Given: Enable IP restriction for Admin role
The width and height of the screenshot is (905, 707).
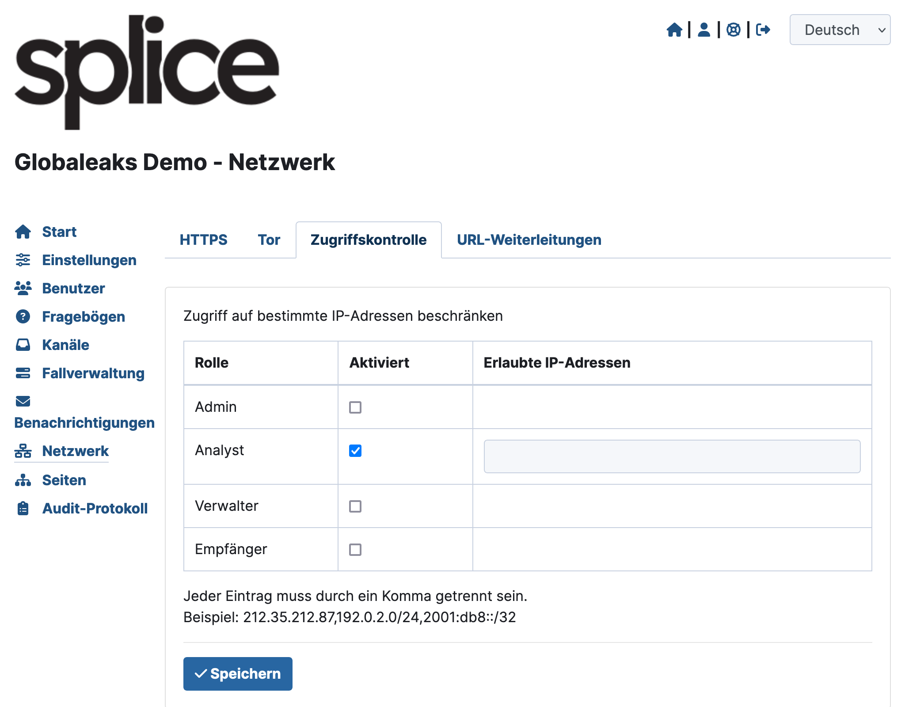Looking at the screenshot, I should pyautogui.click(x=356, y=407).
